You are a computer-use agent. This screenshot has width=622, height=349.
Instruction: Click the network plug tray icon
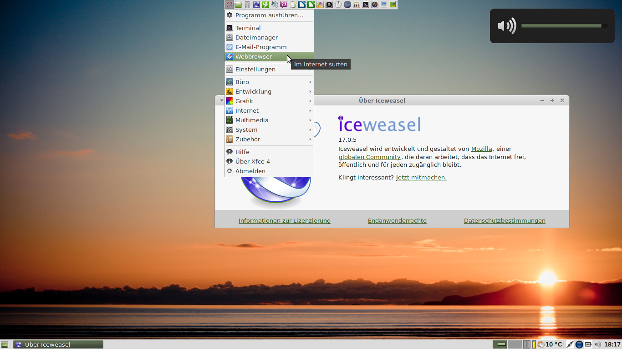click(570, 344)
